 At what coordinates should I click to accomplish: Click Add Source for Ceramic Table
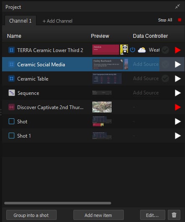point(146,78)
